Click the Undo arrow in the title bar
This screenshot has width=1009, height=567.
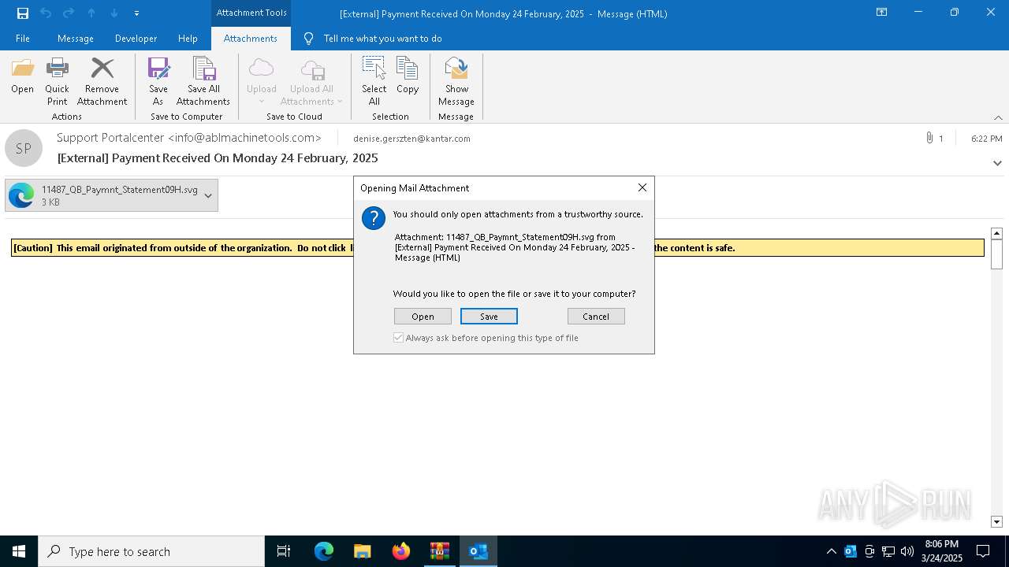click(x=46, y=13)
